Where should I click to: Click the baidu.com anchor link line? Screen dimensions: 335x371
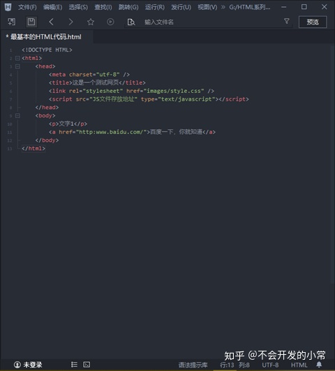pyautogui.click(x=132, y=132)
